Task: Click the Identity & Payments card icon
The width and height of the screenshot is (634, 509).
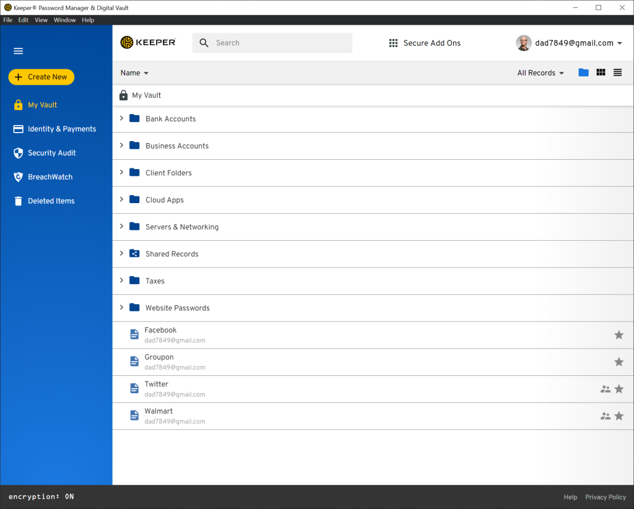Action: (18, 129)
